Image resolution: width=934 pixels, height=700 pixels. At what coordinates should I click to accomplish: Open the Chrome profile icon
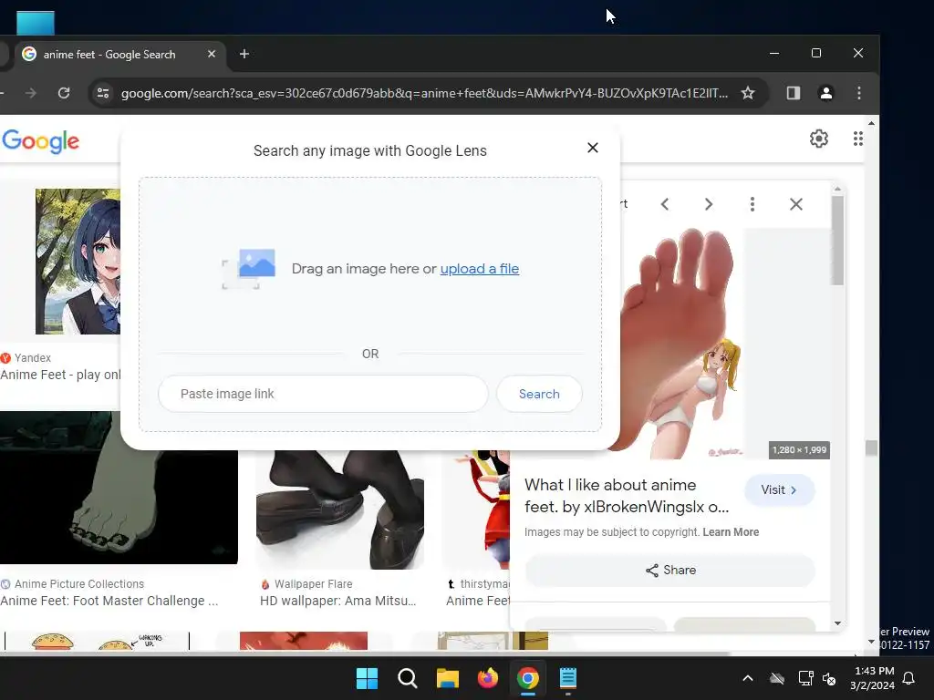825,93
